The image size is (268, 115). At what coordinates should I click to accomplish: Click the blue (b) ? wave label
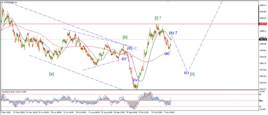tap(173, 33)
